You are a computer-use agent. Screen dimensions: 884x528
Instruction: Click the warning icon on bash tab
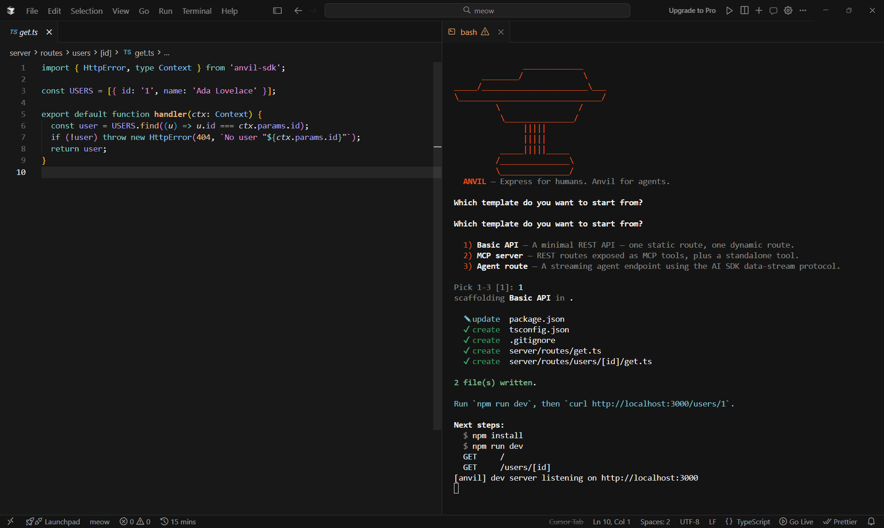click(485, 32)
